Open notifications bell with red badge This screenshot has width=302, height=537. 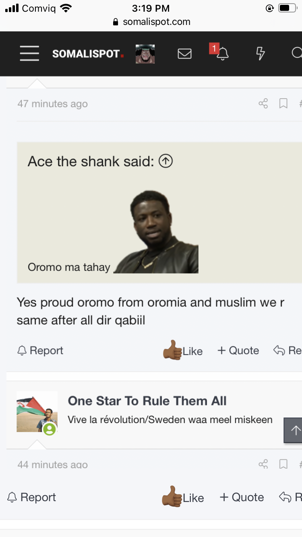tap(222, 54)
